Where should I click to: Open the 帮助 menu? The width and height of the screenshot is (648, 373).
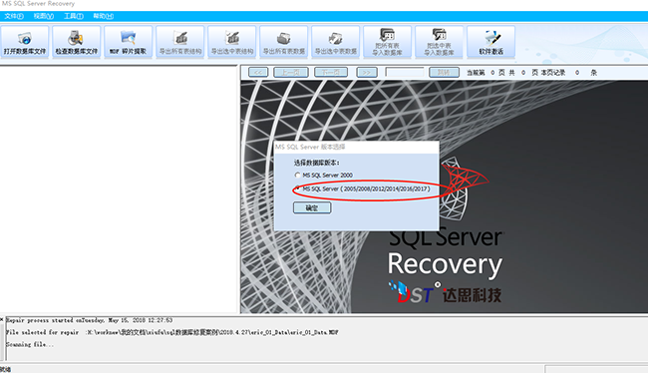(103, 16)
